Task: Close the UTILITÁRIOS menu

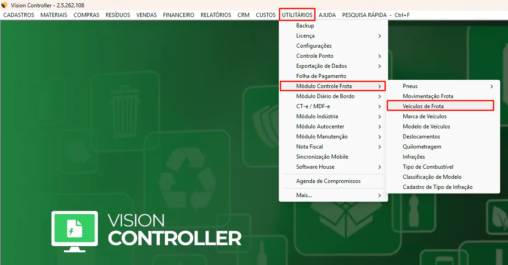Action: coord(297,15)
